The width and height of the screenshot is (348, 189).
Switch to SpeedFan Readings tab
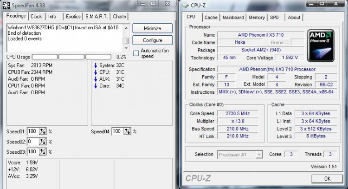pyautogui.click(x=16, y=16)
